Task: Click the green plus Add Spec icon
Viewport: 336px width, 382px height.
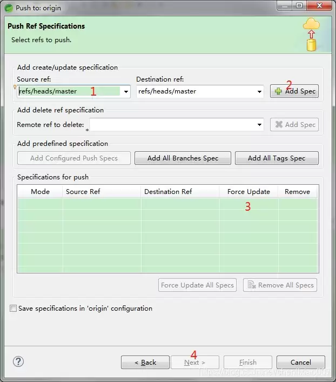Action: 278,91
